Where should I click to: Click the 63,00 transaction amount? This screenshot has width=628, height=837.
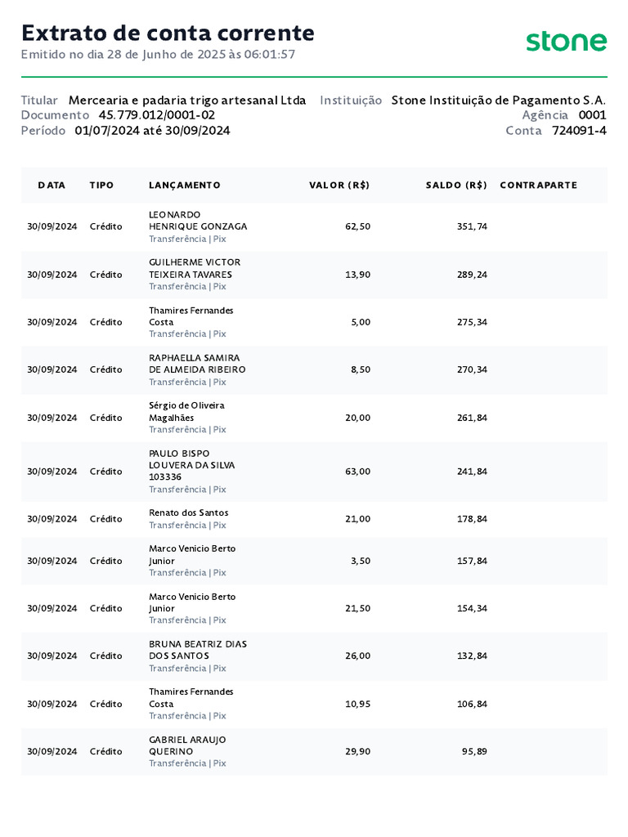point(358,472)
